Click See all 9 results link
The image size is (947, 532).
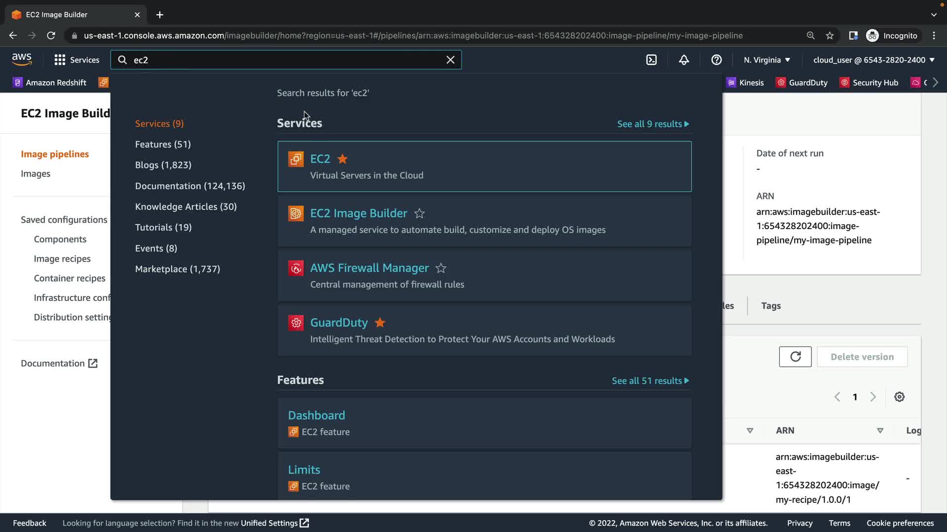tap(653, 124)
